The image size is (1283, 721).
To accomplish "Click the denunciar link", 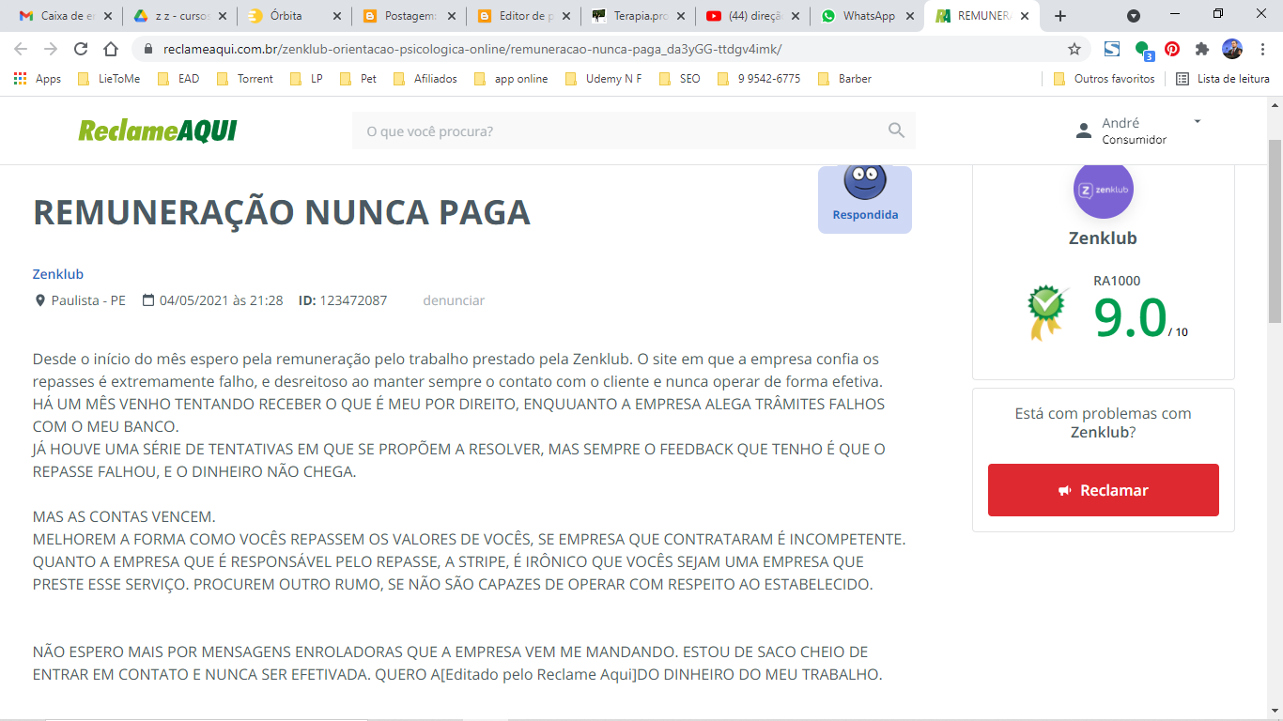I will tap(454, 300).
